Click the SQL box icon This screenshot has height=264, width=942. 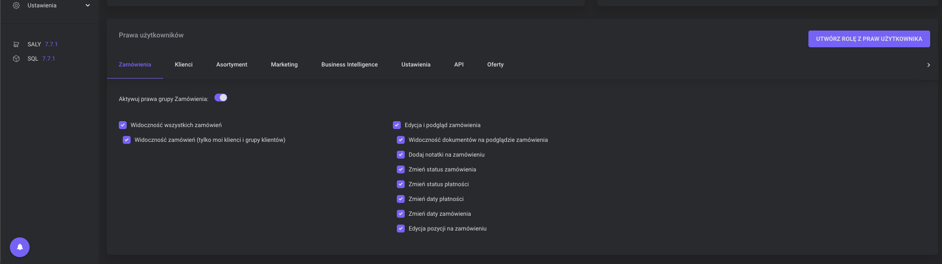pos(16,59)
